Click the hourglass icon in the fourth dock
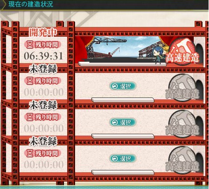Screen dimensions: 209x189 pyautogui.click(x=30, y=153)
